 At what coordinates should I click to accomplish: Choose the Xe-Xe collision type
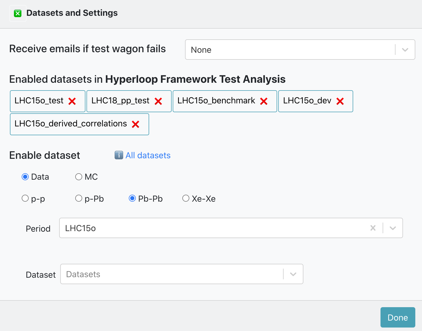(186, 198)
